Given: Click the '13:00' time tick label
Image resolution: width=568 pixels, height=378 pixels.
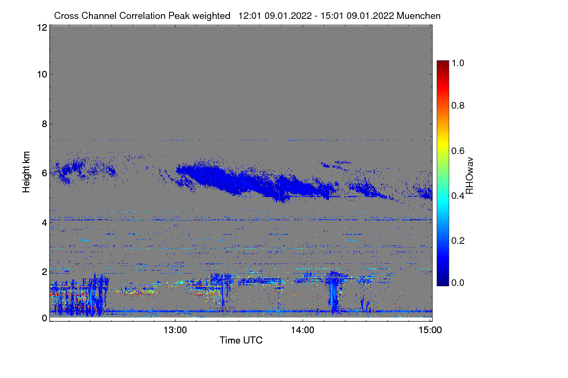Looking at the screenshot, I should click(175, 330).
